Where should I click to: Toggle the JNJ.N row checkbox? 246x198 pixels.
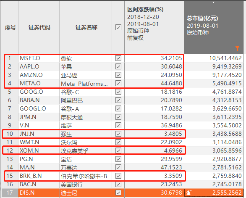[x=118, y=134]
